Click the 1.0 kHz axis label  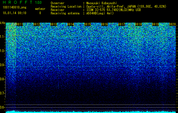pyautogui.click(x=2, y=51)
